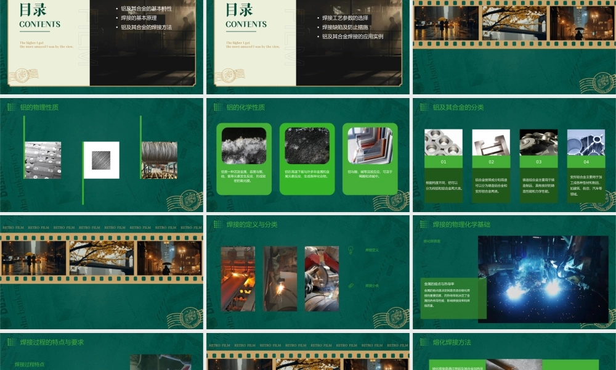Select the green card numbered 01

tap(444, 162)
